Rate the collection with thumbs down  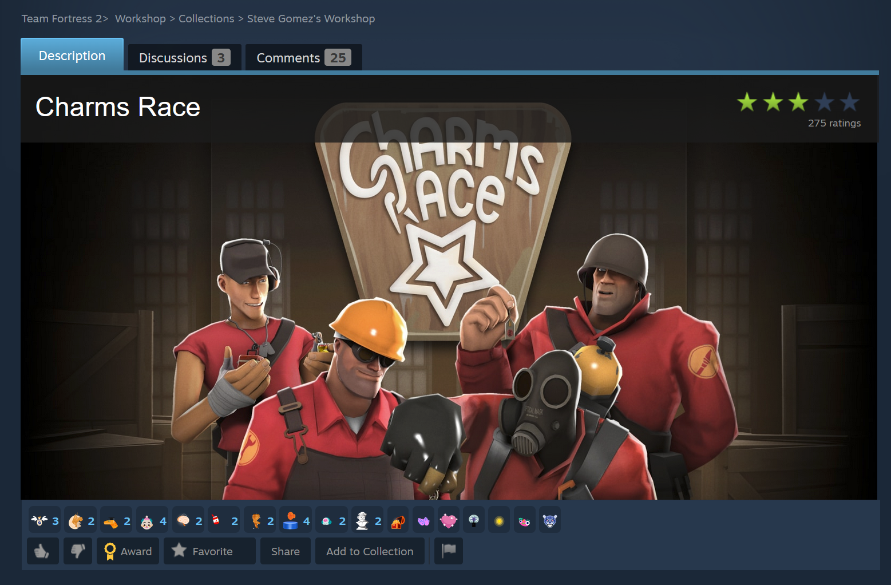coord(78,551)
